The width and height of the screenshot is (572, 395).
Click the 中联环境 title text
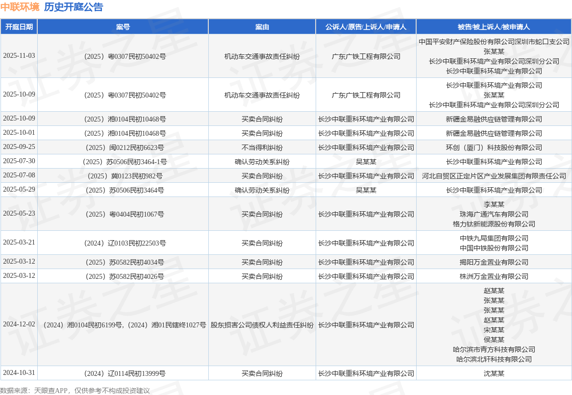pos(20,7)
